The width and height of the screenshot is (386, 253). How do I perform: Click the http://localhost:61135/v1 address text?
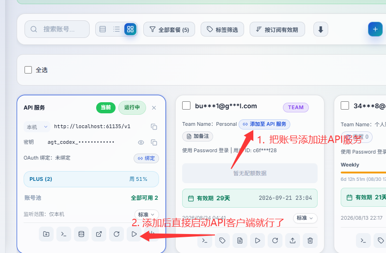[92, 127]
